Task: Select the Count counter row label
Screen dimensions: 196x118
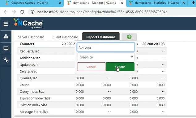Action: 24,85
